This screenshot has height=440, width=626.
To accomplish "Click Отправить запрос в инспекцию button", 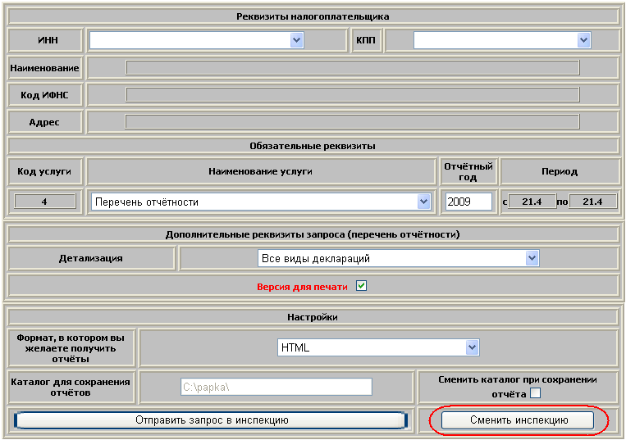I will (211, 420).
